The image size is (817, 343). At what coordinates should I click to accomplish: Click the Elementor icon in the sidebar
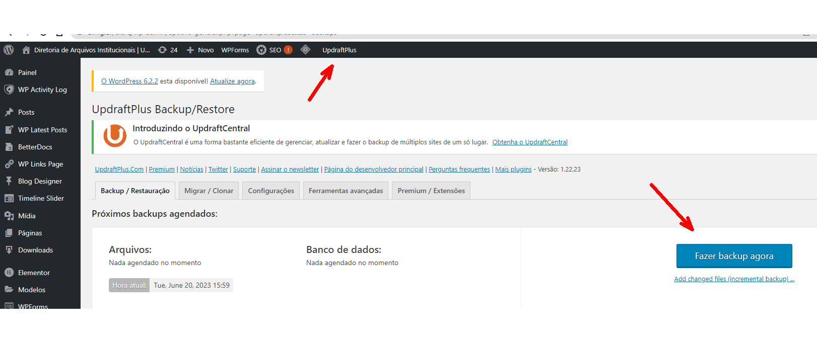(x=9, y=273)
